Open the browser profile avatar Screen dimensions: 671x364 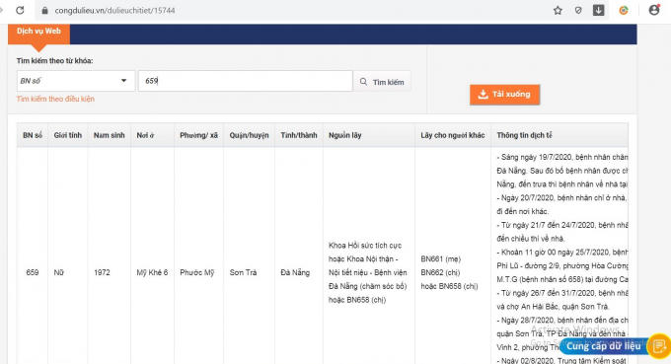click(x=654, y=10)
